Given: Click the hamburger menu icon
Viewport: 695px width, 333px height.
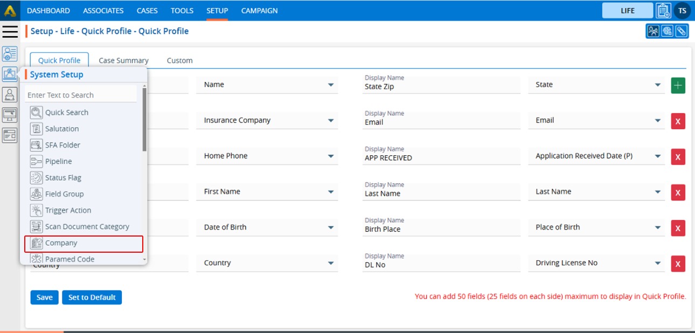Looking at the screenshot, I should pos(10,31).
